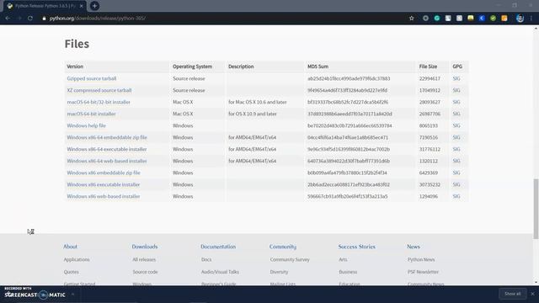Open SIG link for Gzipped source tarball
The image size is (539, 303).
pyautogui.click(x=456, y=78)
